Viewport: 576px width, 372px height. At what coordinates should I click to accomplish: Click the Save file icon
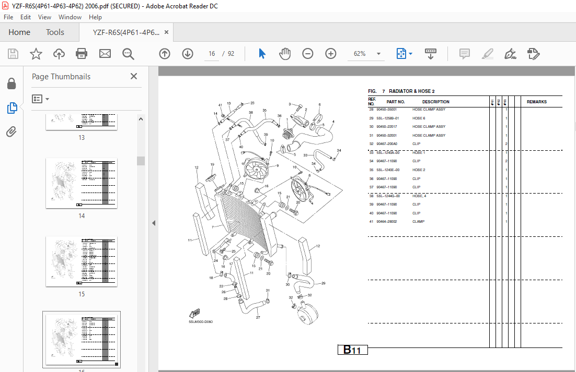[x=13, y=54]
